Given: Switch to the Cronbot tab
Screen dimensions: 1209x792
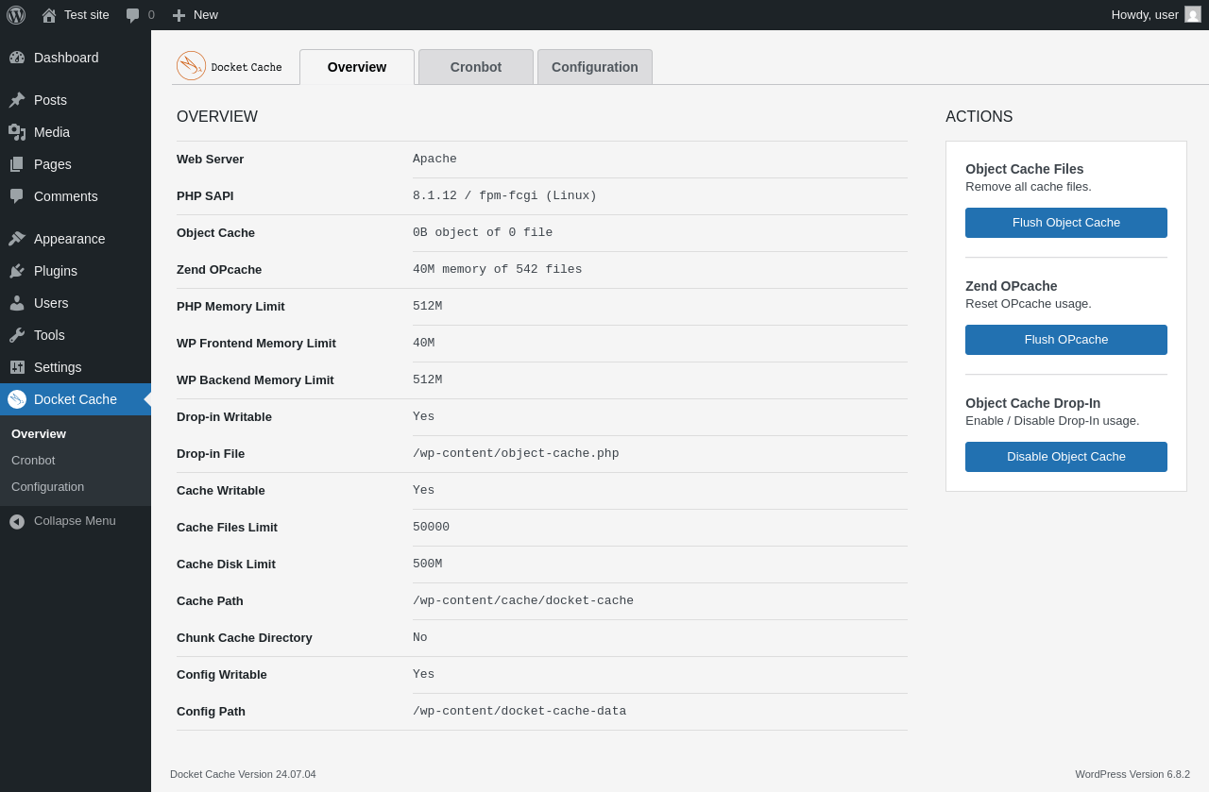Looking at the screenshot, I should point(476,67).
